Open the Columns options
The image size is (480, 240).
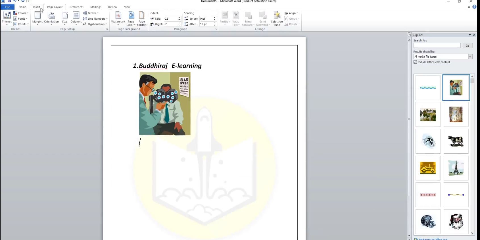click(76, 18)
